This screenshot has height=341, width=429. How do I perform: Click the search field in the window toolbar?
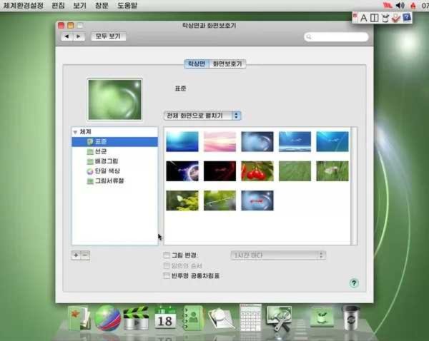tap(336, 37)
